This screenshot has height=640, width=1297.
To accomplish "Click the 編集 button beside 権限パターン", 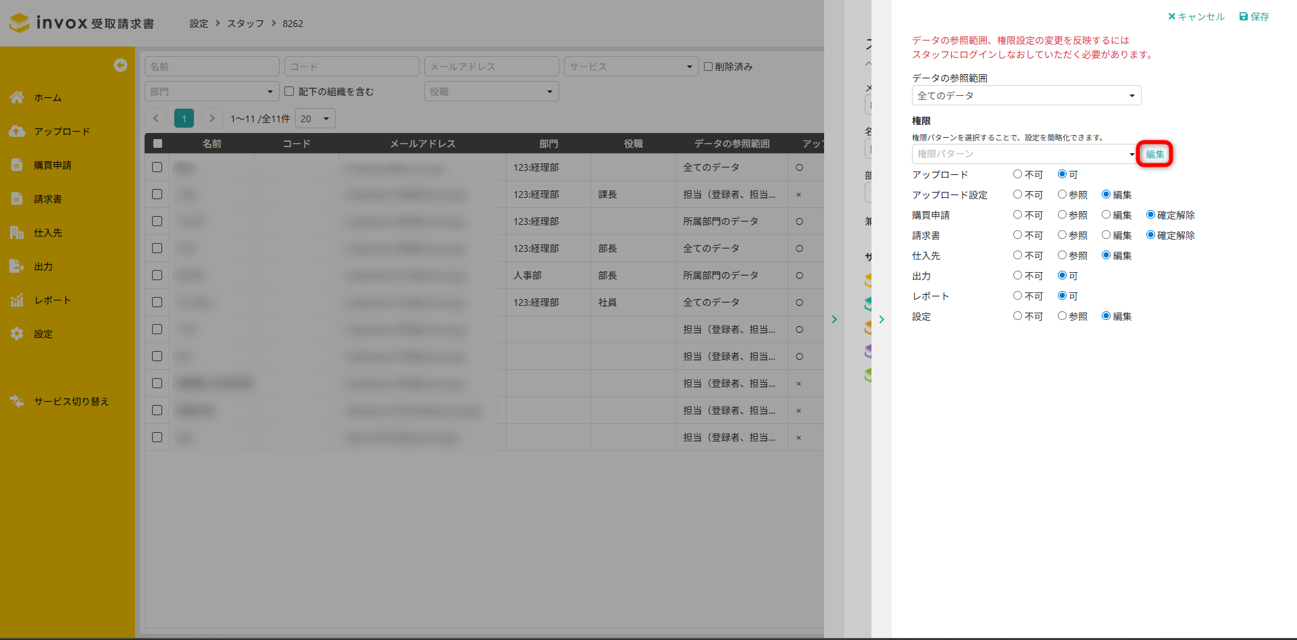I will pyautogui.click(x=1154, y=154).
